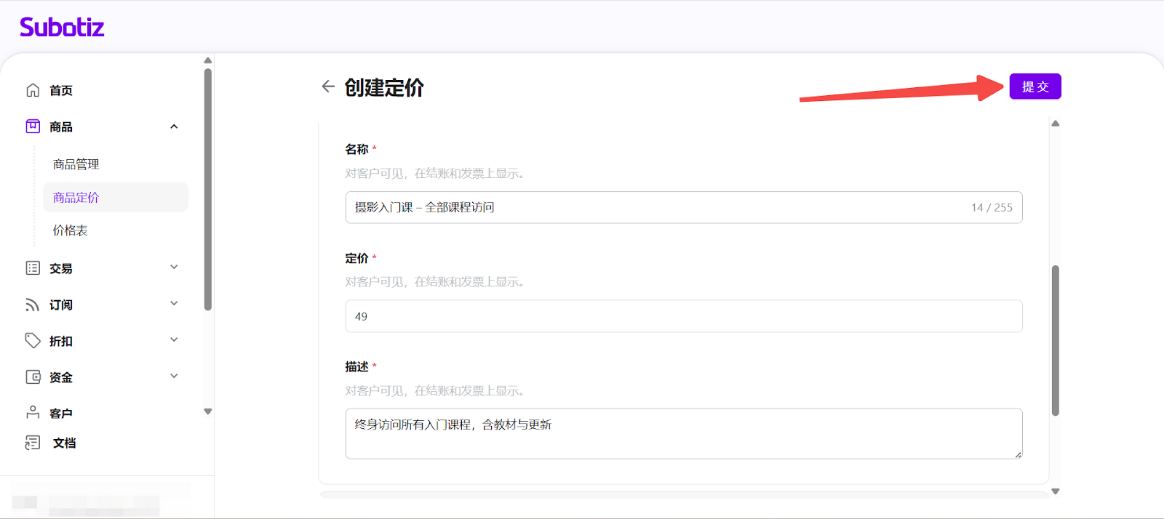Click the 折扣 tag icon
The image size is (1164, 519).
tap(33, 340)
